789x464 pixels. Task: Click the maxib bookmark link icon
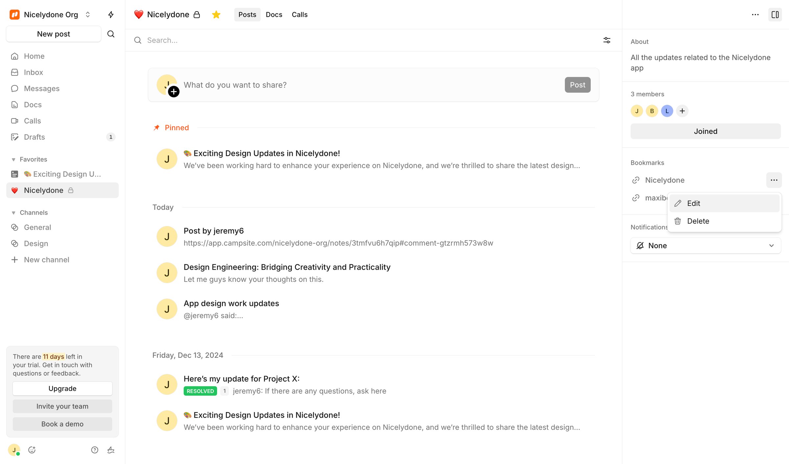(635, 198)
